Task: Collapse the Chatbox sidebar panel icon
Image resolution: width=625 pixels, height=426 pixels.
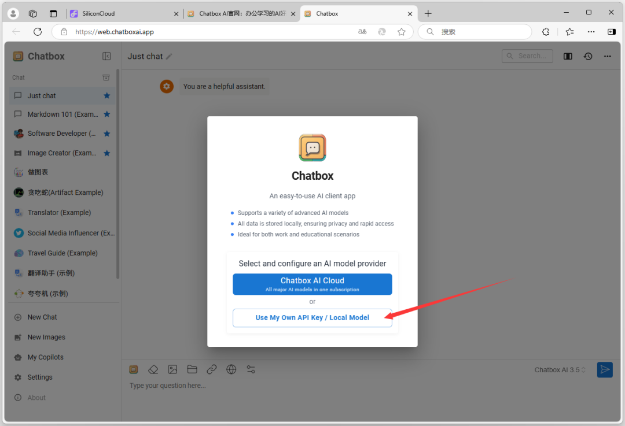Action: [x=106, y=56]
